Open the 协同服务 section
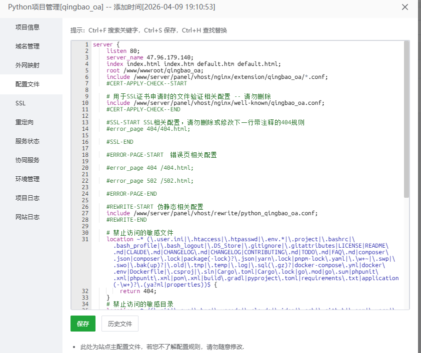 click(27, 160)
